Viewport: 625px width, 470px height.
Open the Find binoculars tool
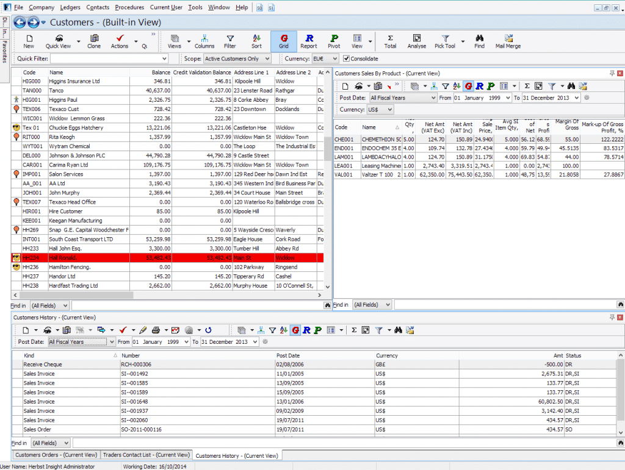[x=480, y=40]
